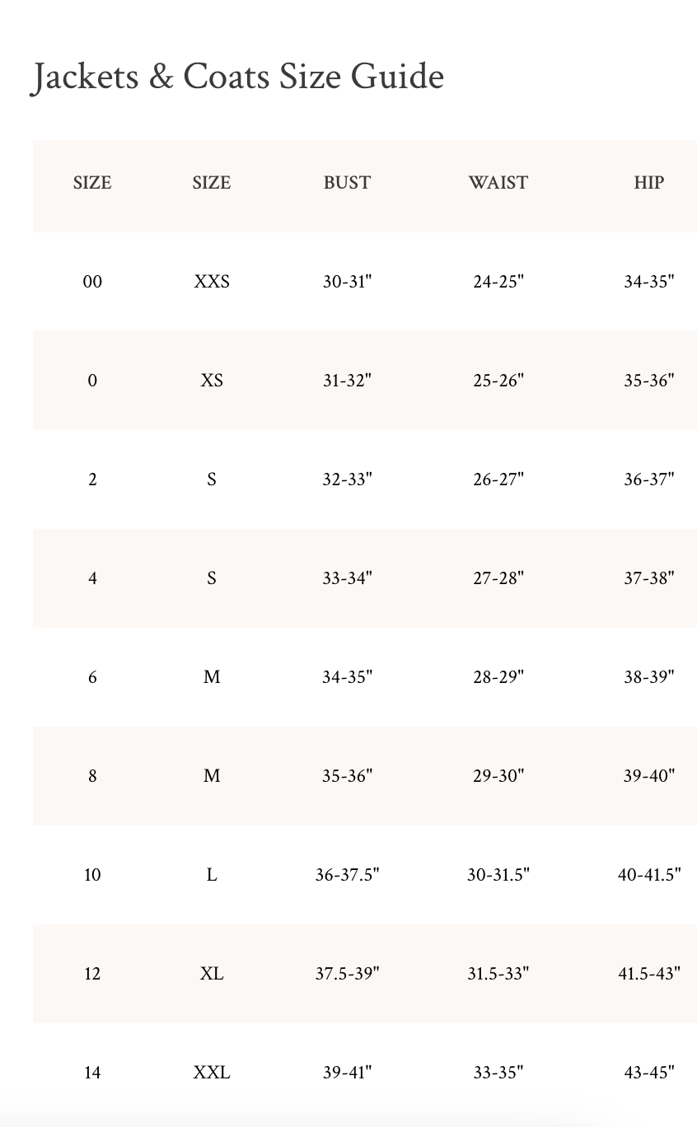Select the BUST column header

[347, 183]
